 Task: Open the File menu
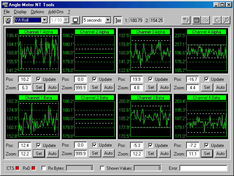(7, 12)
